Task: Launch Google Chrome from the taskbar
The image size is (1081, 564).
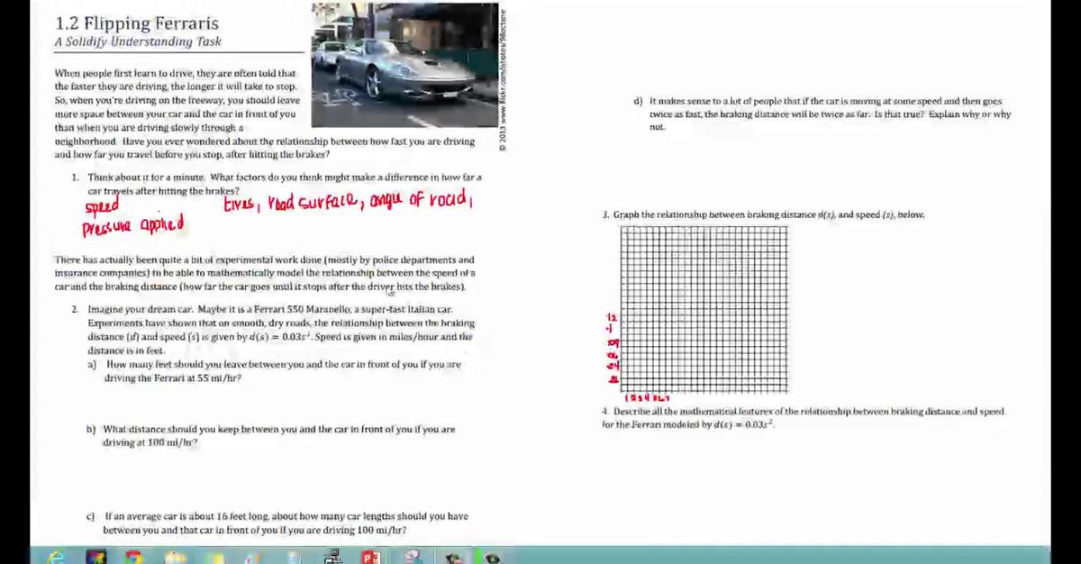Action: [x=135, y=557]
